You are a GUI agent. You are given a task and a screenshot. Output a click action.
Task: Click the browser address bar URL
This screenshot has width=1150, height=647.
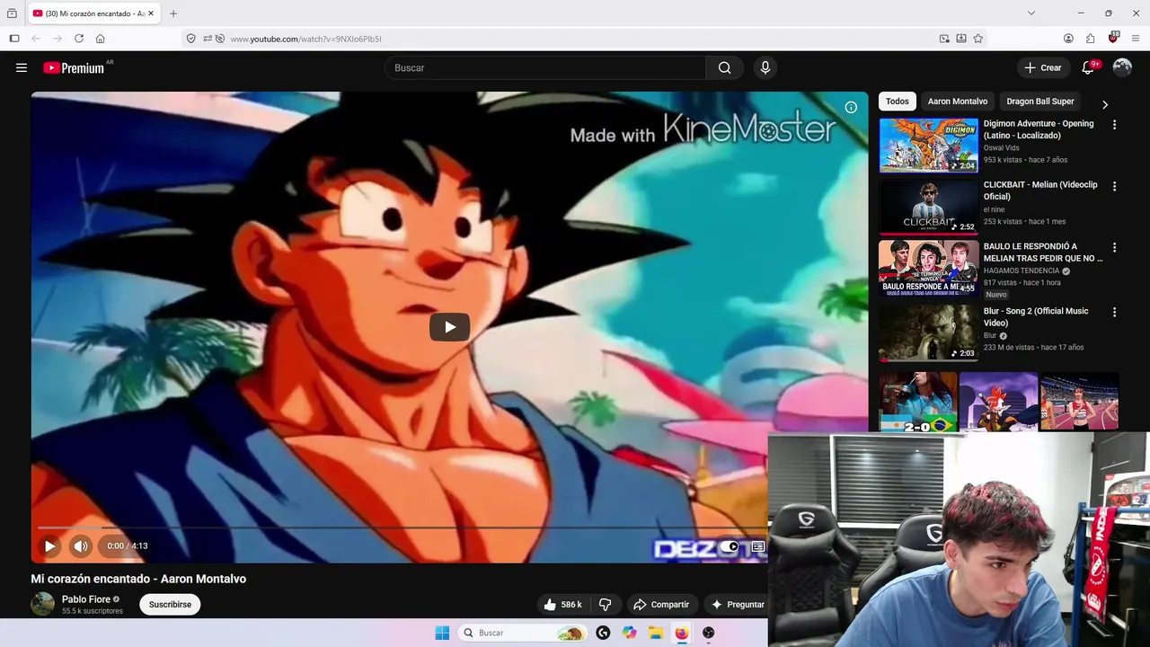[x=305, y=39]
